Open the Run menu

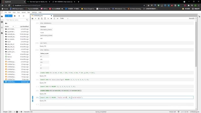(19, 13)
